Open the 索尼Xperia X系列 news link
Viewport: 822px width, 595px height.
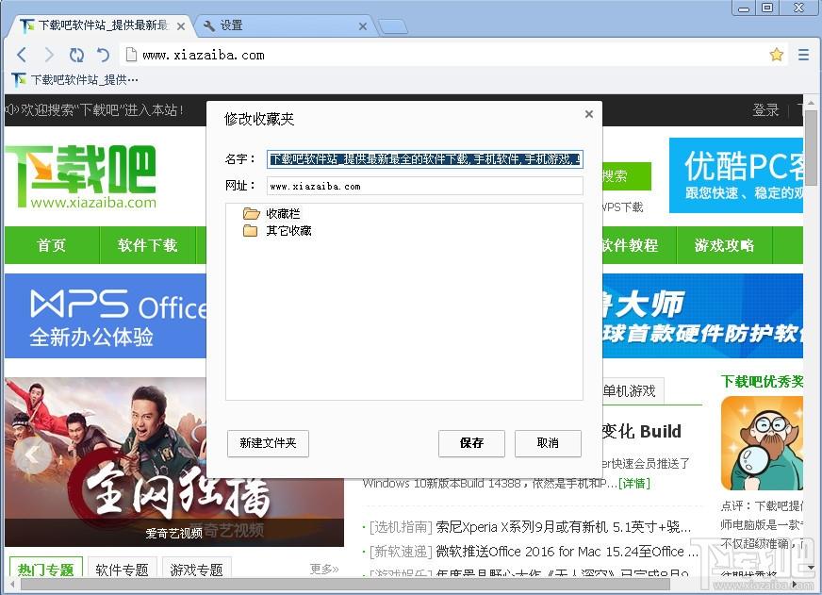[563, 527]
